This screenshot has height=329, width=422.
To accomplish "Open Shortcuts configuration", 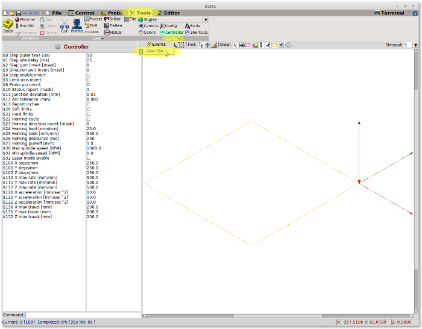I will pyautogui.click(x=196, y=33).
